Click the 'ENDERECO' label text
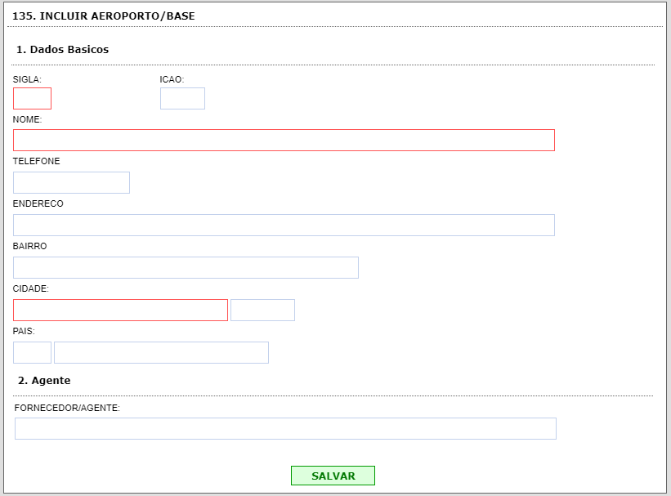Viewport: 671px width, 496px height. tap(38, 204)
